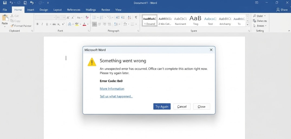This screenshot has width=291, height=139.
Task: Click Try Again in the dialog
Action: [x=162, y=107]
